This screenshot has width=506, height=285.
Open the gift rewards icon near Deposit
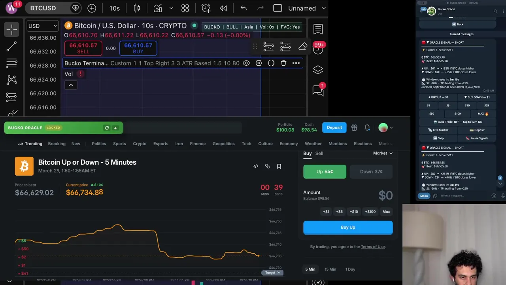point(354,127)
